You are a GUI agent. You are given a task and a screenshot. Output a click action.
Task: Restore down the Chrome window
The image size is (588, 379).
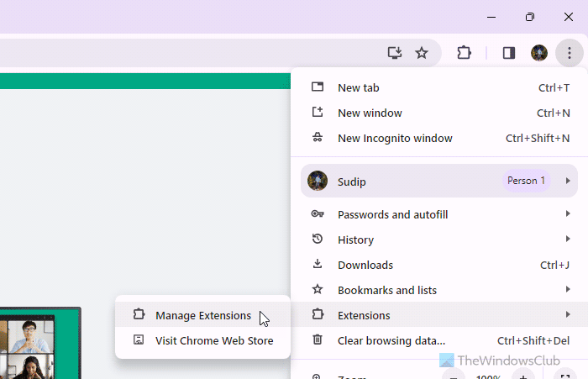pos(530,17)
